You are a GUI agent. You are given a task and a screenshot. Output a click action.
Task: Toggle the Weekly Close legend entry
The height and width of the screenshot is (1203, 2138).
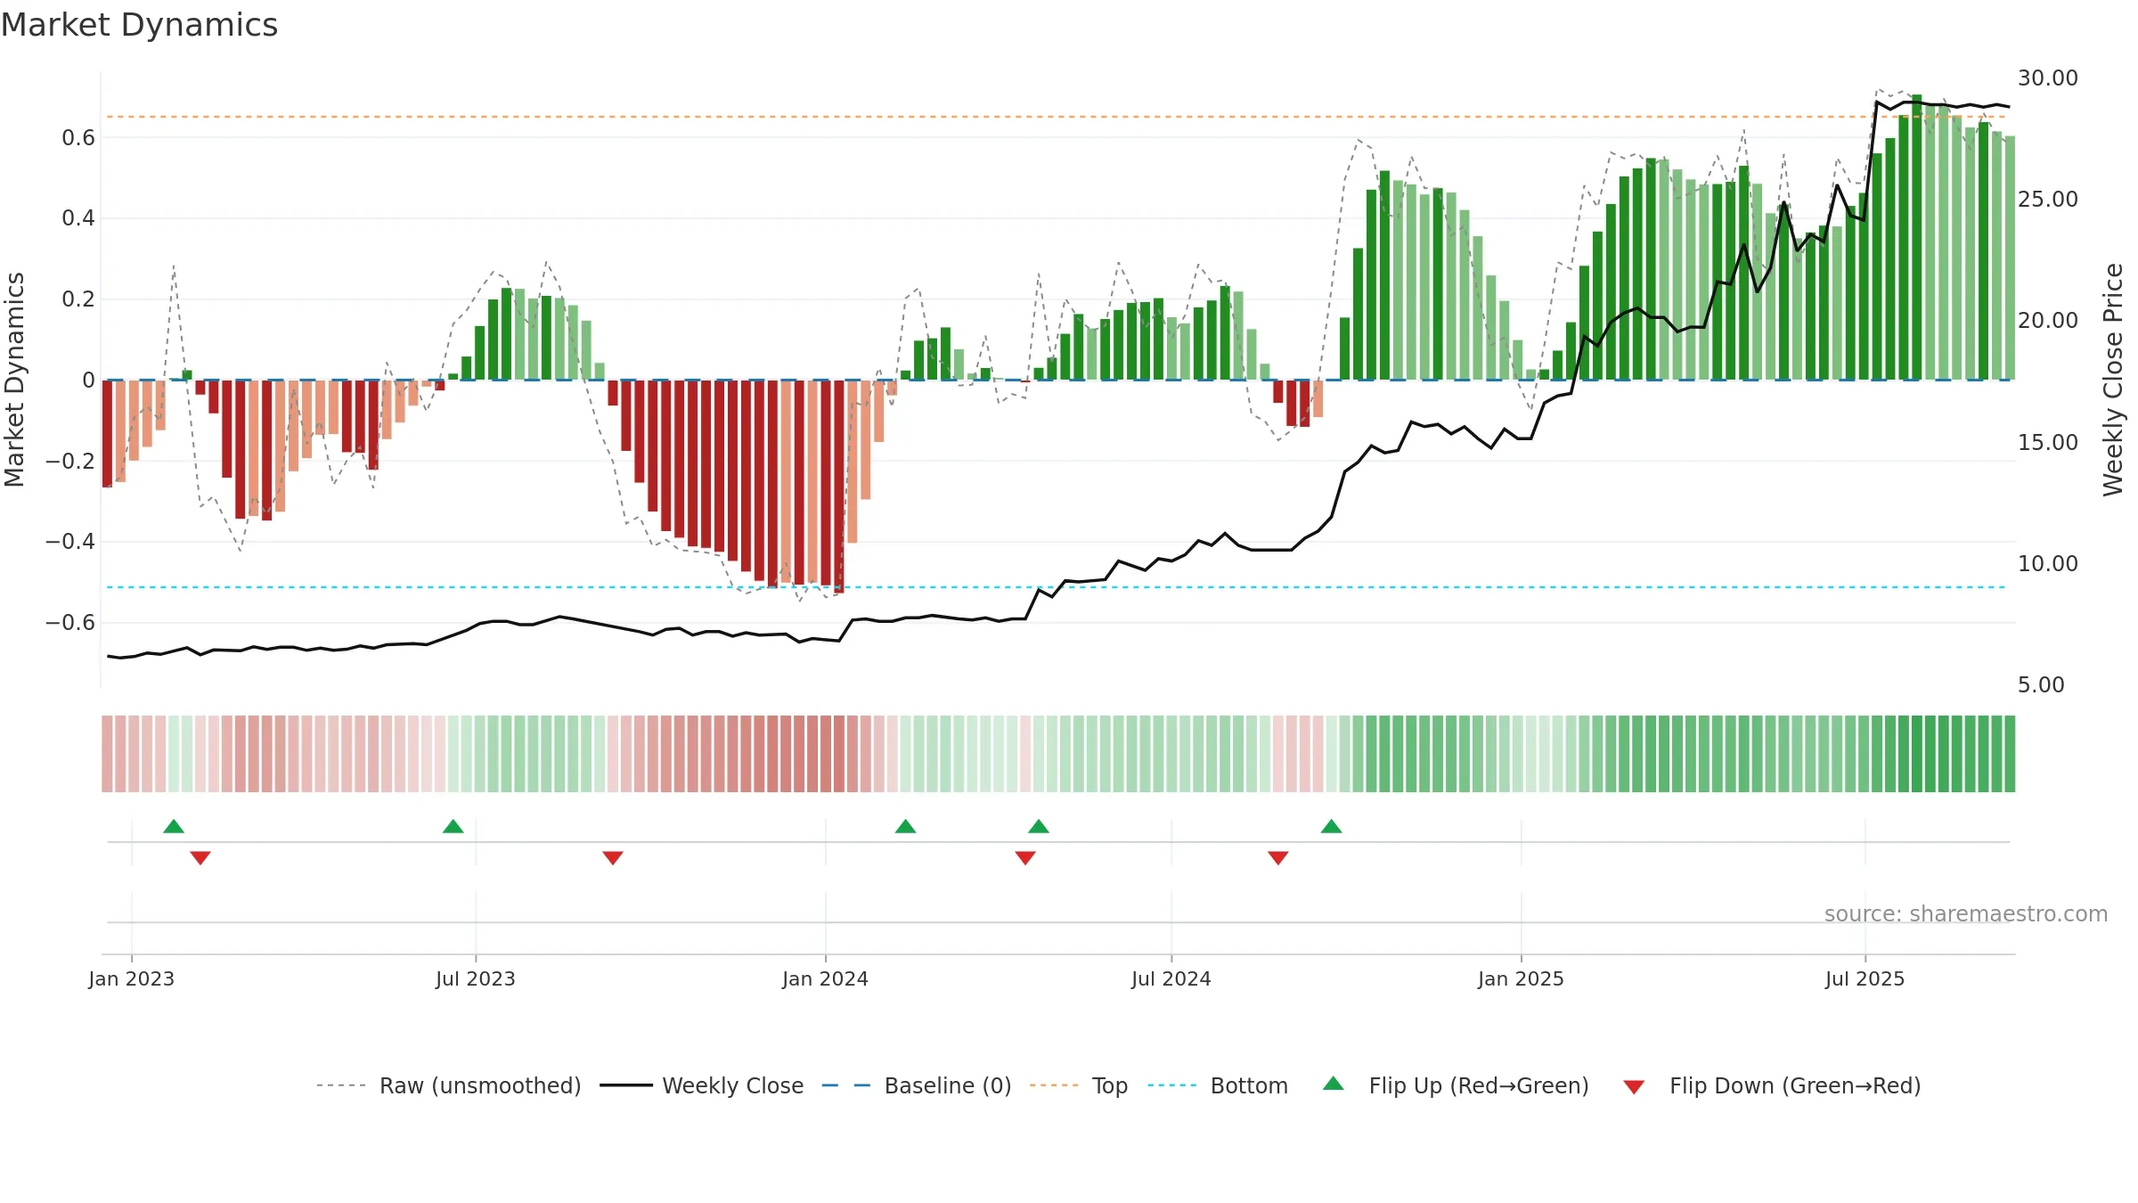(701, 1085)
